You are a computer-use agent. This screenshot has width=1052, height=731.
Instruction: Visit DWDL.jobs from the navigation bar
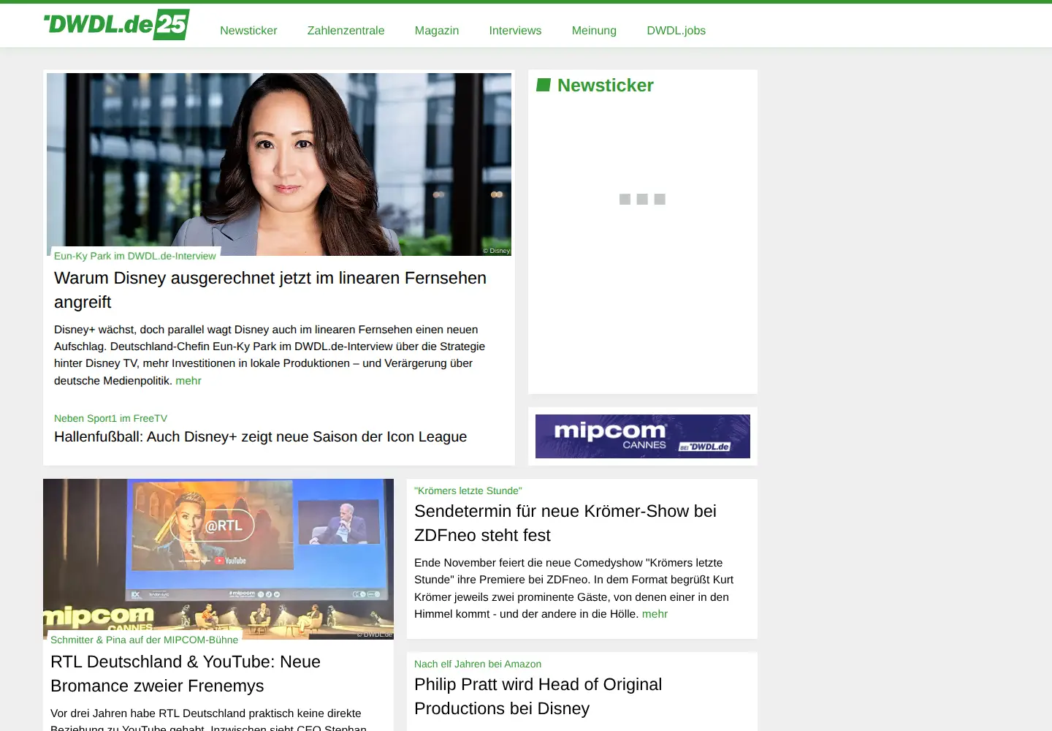676,30
